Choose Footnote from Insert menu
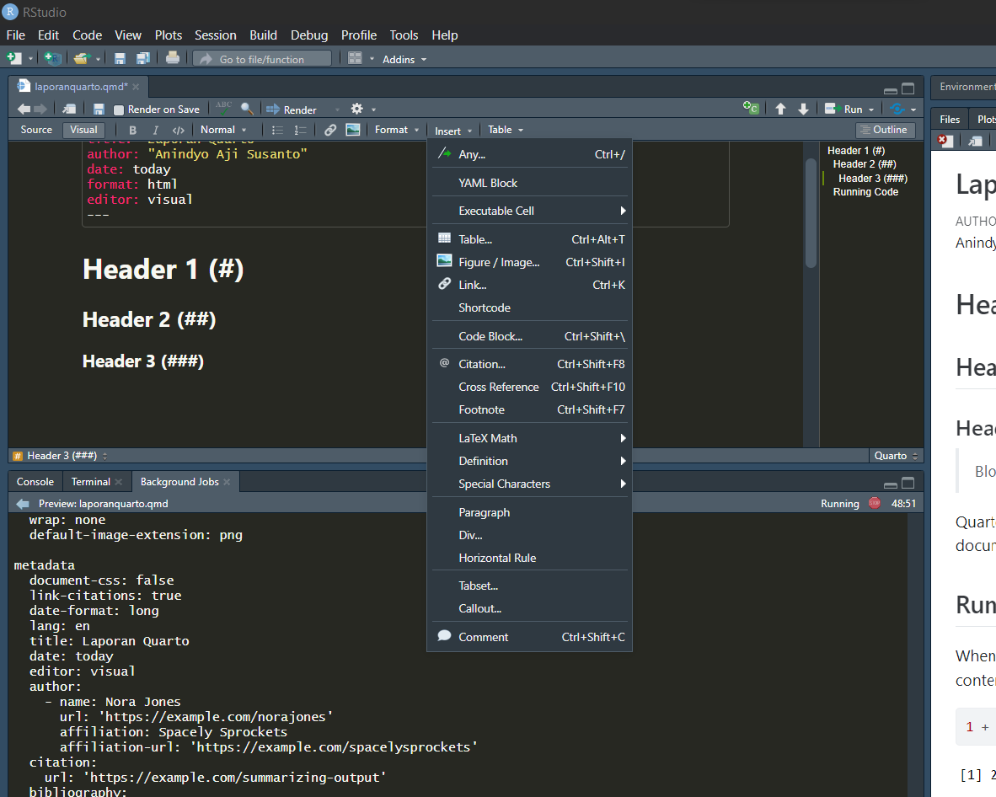The image size is (996, 797). click(x=530, y=409)
